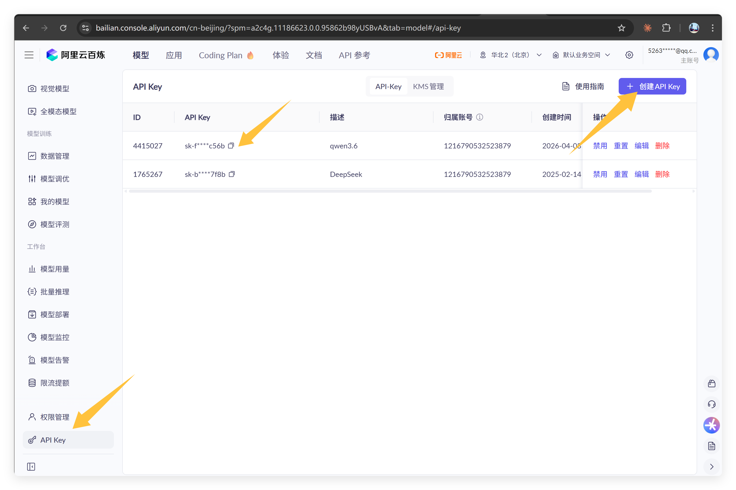Bookmark this page with star icon
This screenshot has height=490, width=736.
(x=621, y=28)
